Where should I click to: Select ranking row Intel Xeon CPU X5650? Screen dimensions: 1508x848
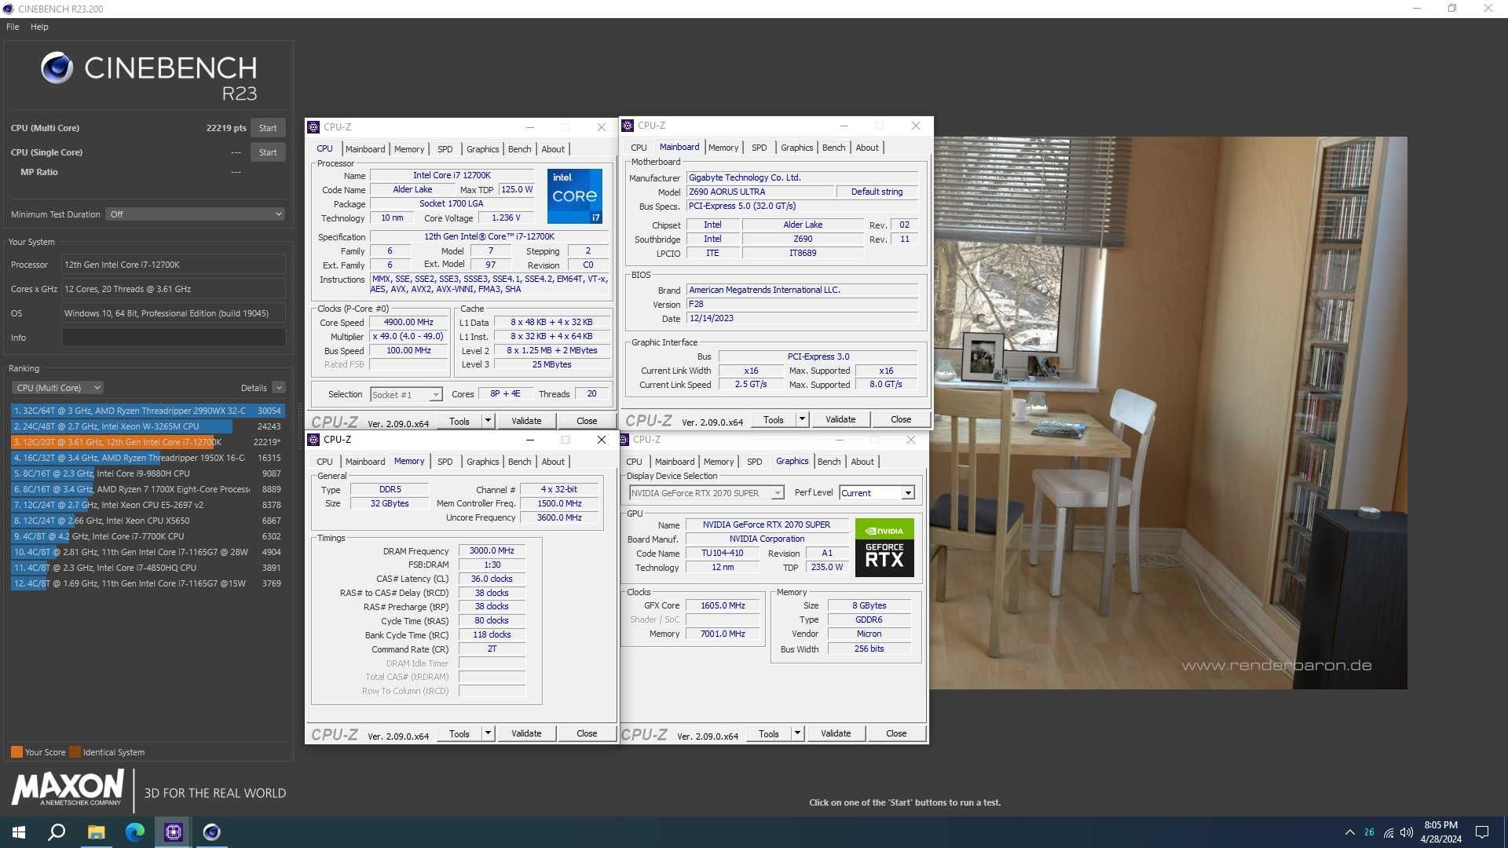[x=148, y=521]
